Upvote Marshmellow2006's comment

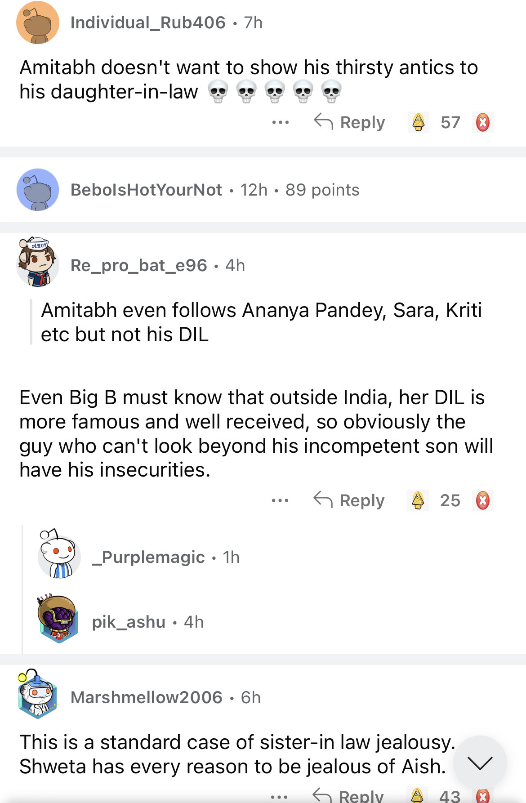417,795
